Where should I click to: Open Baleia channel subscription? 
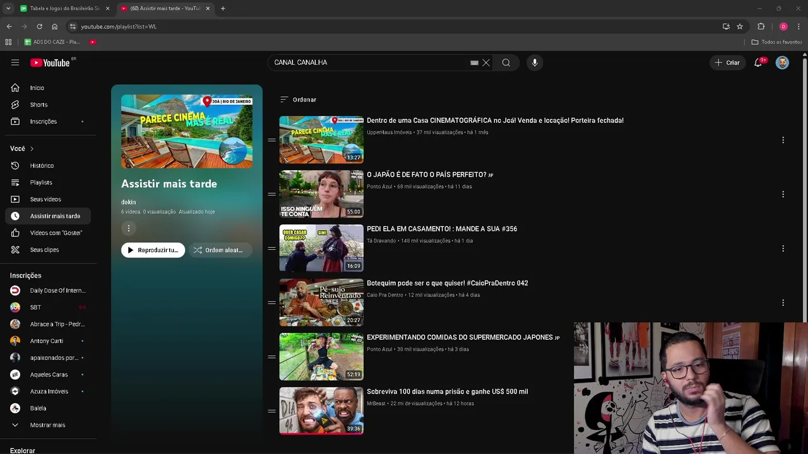48,408
